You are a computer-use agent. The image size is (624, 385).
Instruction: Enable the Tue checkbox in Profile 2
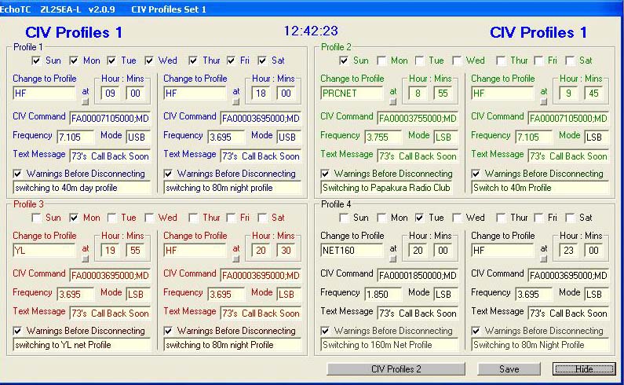pyautogui.click(x=420, y=60)
